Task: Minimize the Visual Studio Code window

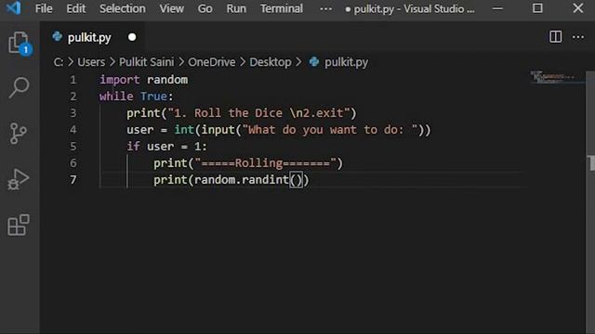Action: (497, 8)
